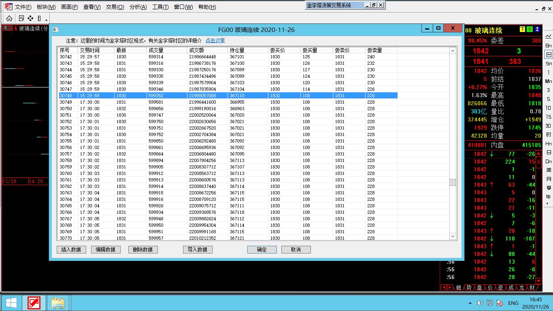Select the quarterly 季 period
553x311 pixels.
(x=549, y=188)
